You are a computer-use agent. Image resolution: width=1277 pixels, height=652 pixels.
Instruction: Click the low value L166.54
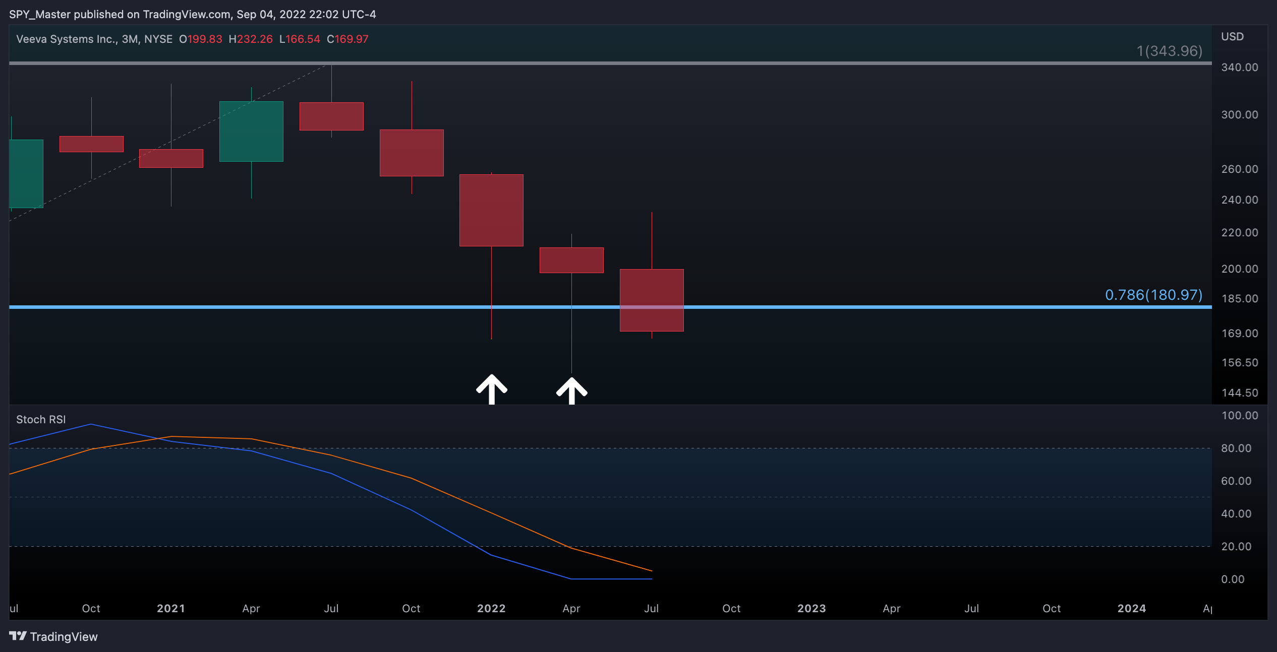point(300,39)
